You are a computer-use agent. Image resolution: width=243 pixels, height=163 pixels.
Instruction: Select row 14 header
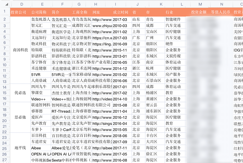pos(5,87)
